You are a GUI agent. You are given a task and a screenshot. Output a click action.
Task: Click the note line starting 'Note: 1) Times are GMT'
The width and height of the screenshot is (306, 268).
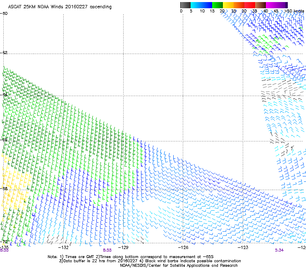131,257
